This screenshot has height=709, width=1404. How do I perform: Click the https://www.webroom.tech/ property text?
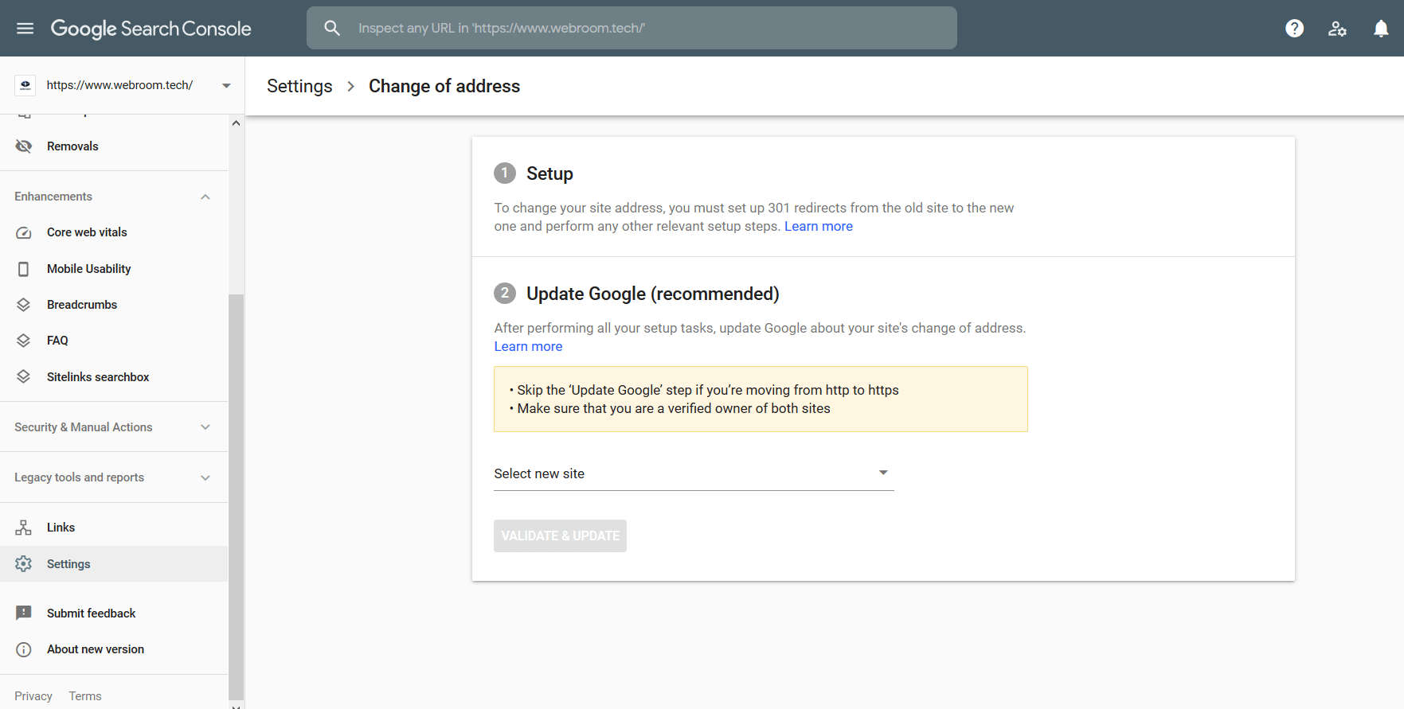pyautogui.click(x=119, y=85)
